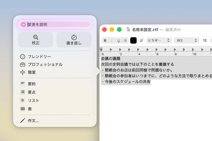Choose the 表 table option
Image resolution: width=212 pixels, height=141 pixels.
[55, 109]
